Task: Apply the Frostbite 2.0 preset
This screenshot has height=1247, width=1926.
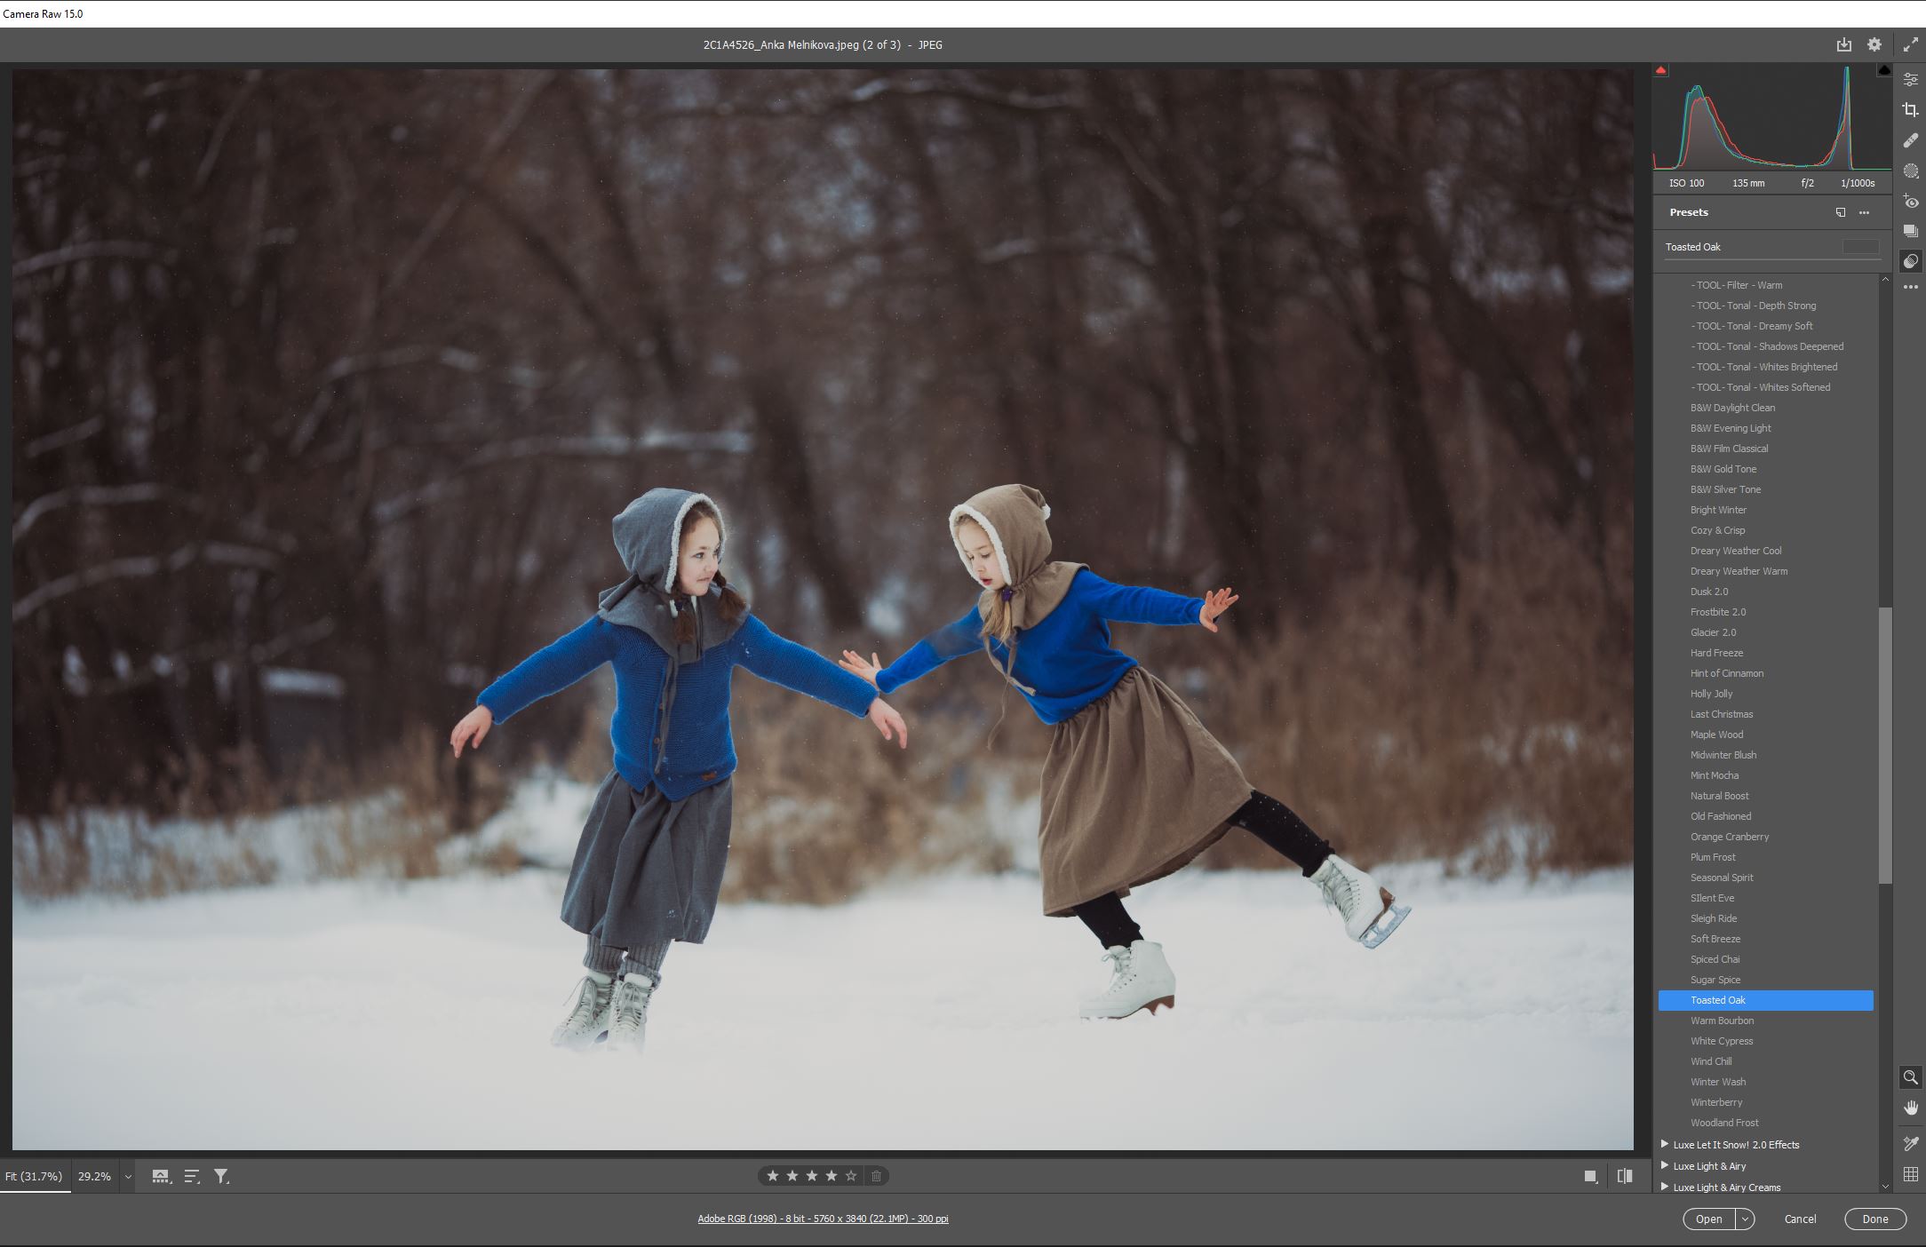Action: (x=1718, y=612)
